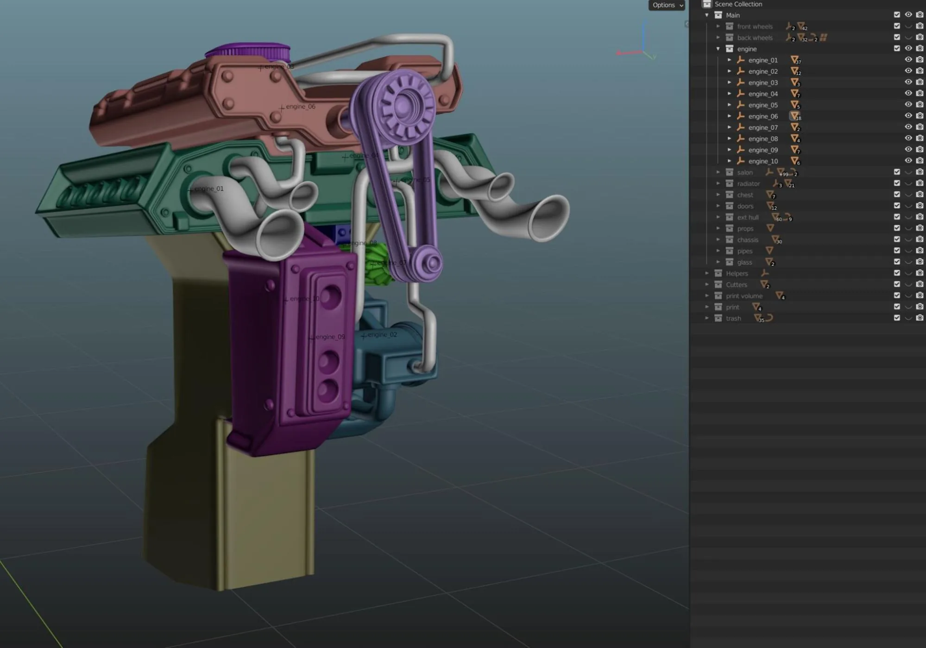
Task: Click the Helpers collection empty icon
Action: tap(764, 273)
